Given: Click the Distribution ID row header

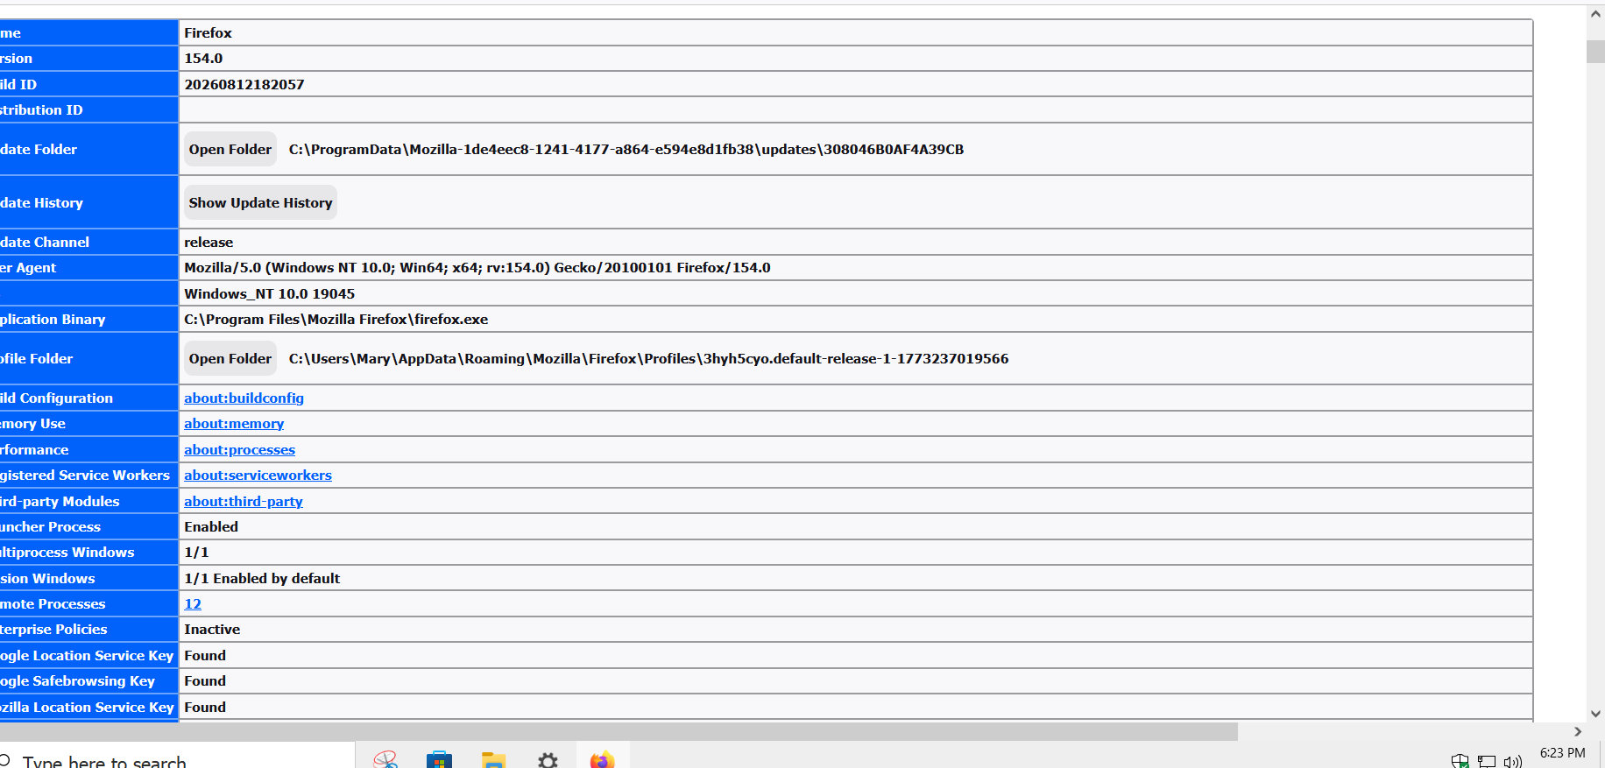Looking at the screenshot, I should (x=88, y=110).
